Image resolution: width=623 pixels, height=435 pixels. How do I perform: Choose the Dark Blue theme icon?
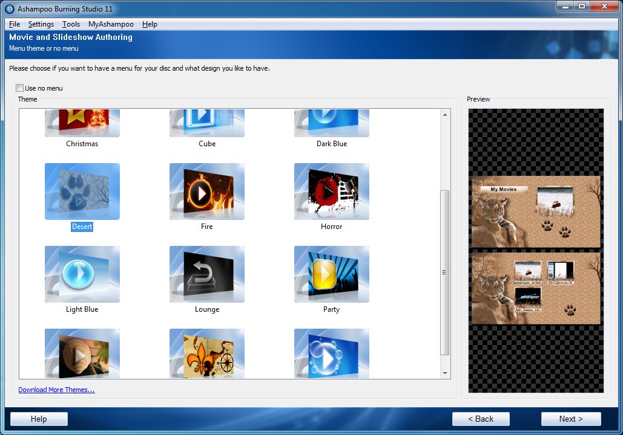332,123
